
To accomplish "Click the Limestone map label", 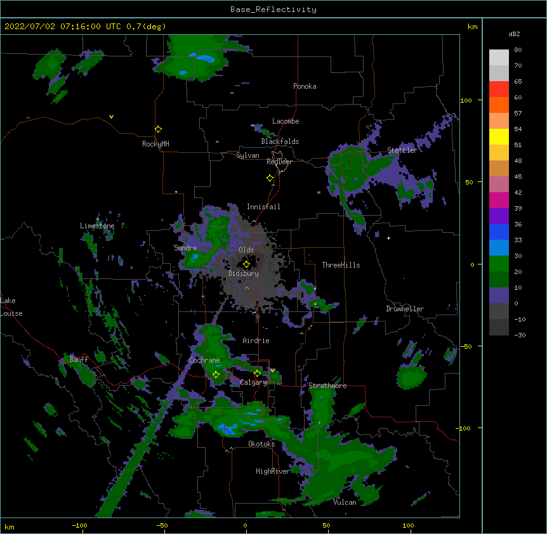I will 97,226.
